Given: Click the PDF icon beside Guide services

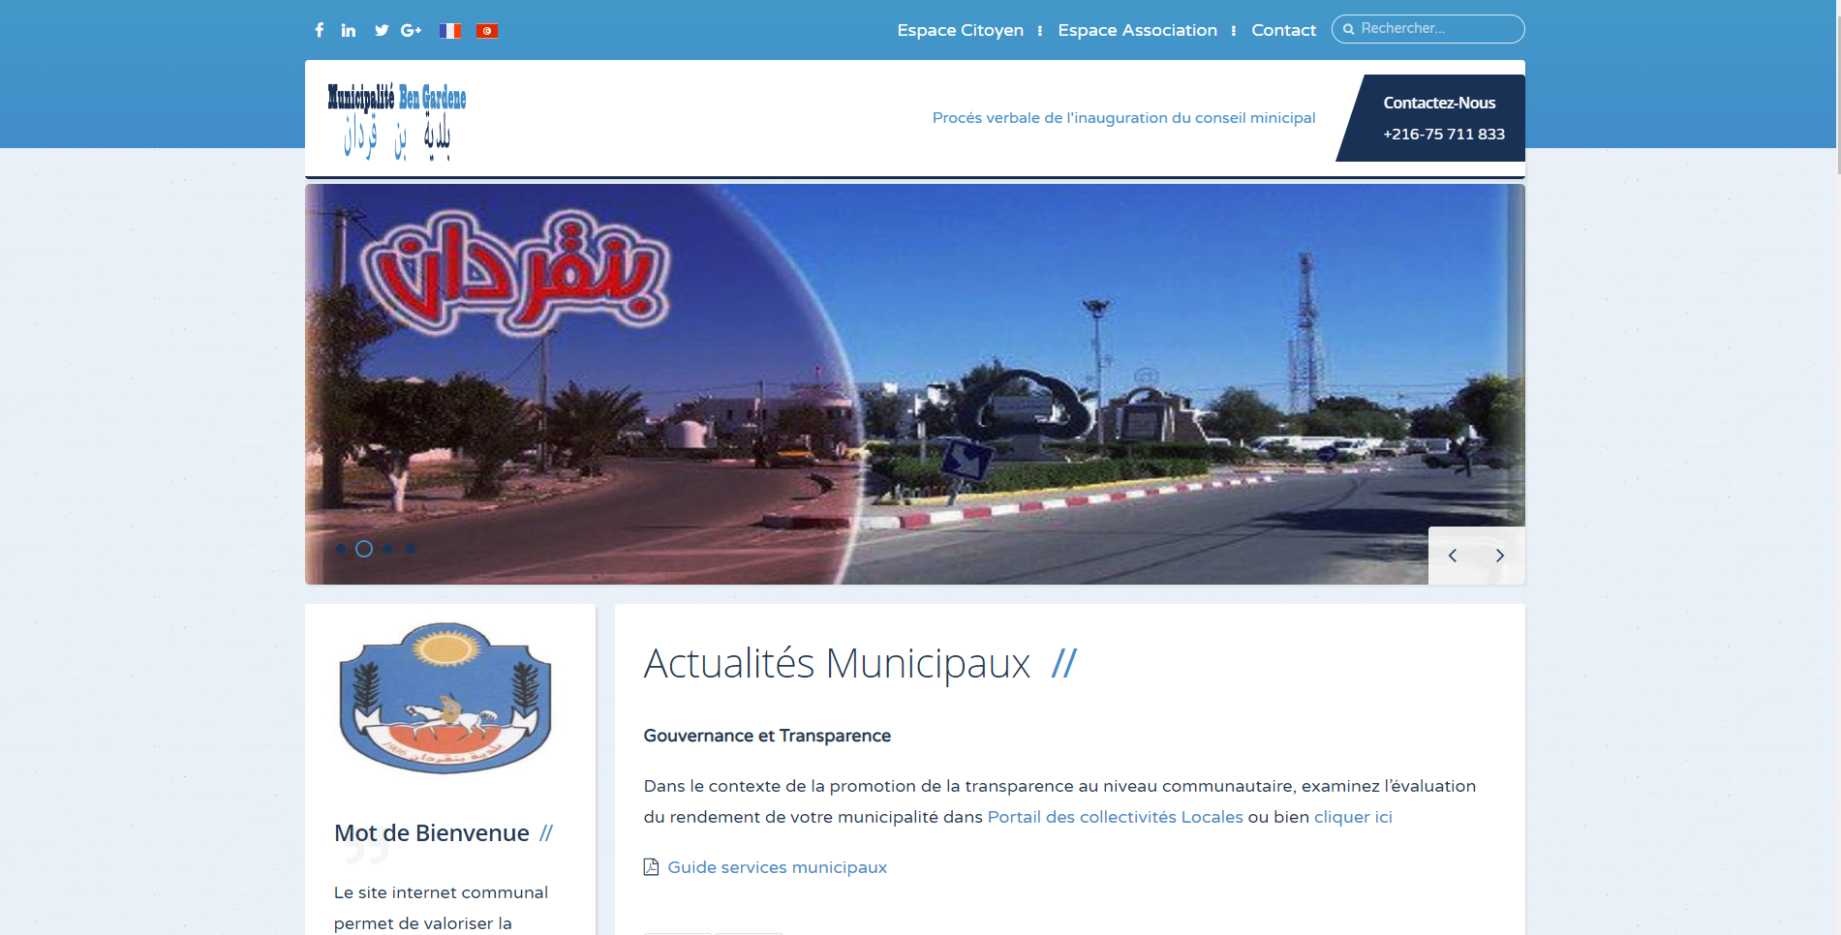Looking at the screenshot, I should coord(651,867).
